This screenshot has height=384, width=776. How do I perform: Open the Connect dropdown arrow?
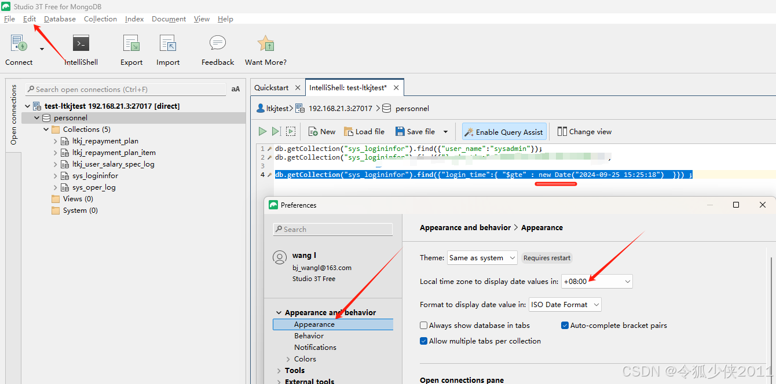tap(42, 49)
